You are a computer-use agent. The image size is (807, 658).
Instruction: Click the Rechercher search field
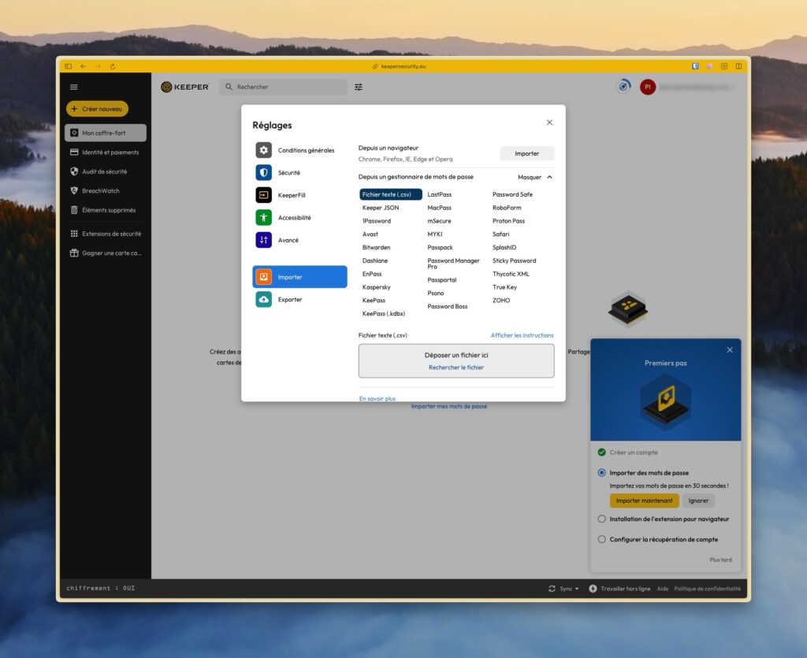point(284,87)
